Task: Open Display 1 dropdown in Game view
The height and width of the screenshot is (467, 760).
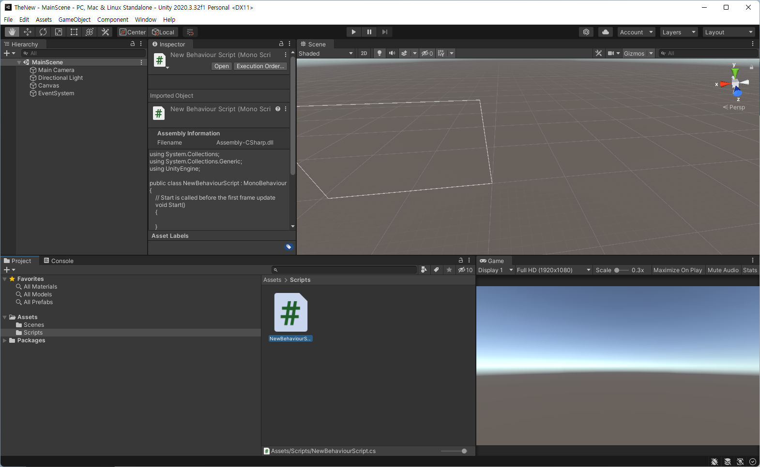Action: pyautogui.click(x=496, y=270)
